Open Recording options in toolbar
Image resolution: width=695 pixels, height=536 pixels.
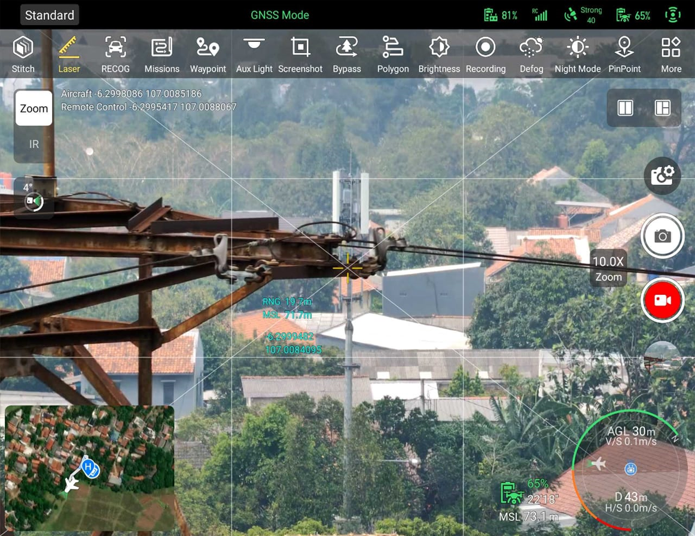486,54
